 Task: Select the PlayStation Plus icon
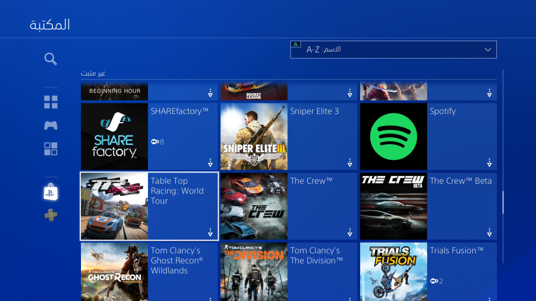[x=51, y=215]
